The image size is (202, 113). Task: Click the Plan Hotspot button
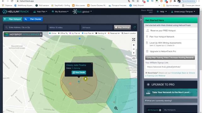pos(13,19)
